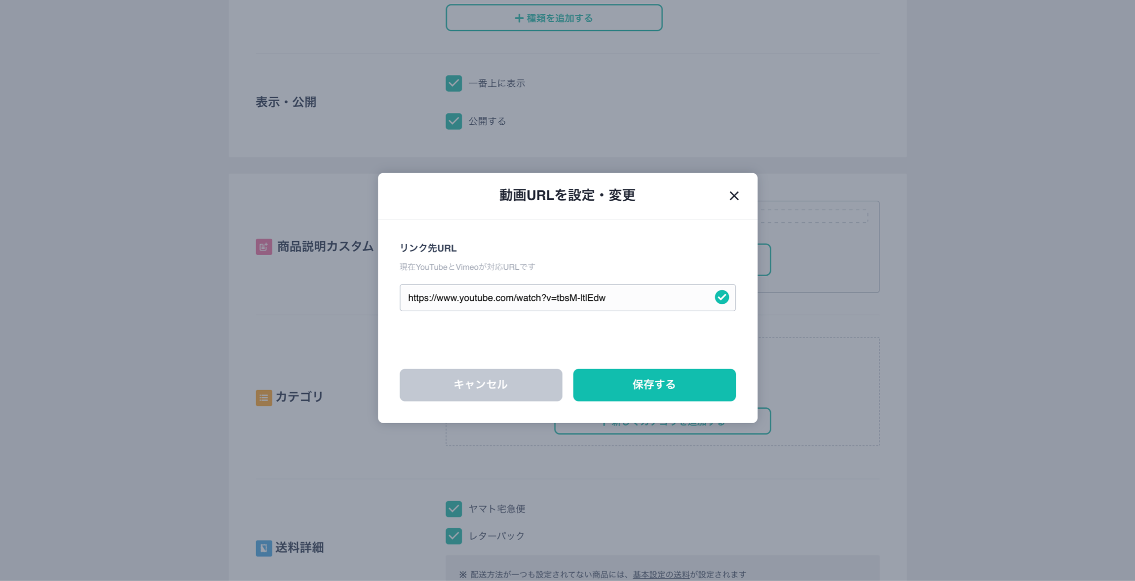This screenshot has width=1135, height=581.
Task: Uncheck the レターパック shipping checkbox
Action: pos(454,536)
